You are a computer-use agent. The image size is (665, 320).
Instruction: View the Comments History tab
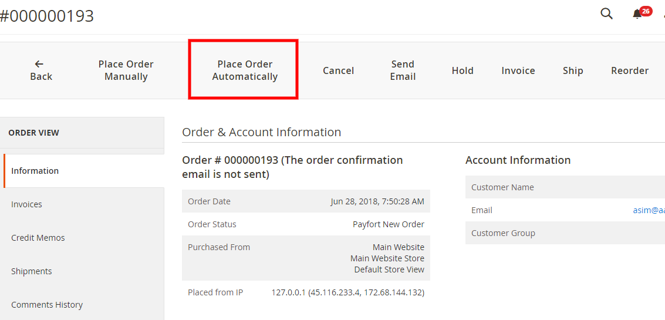point(84,305)
